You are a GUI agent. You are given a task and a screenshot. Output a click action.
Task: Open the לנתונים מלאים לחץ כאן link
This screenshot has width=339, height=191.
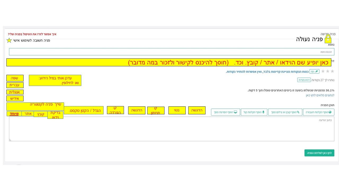pyautogui.click(x=320, y=95)
